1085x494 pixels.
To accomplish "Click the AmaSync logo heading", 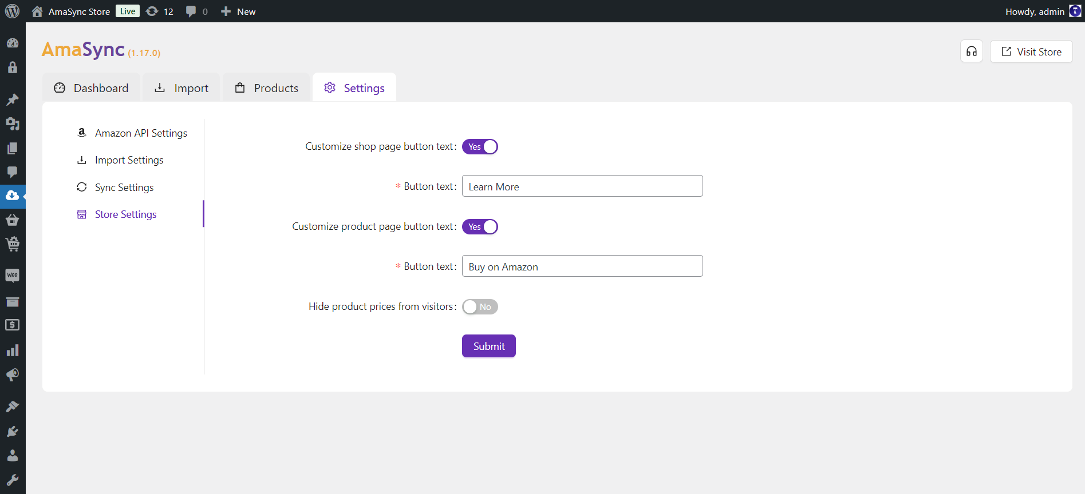I will pos(83,50).
